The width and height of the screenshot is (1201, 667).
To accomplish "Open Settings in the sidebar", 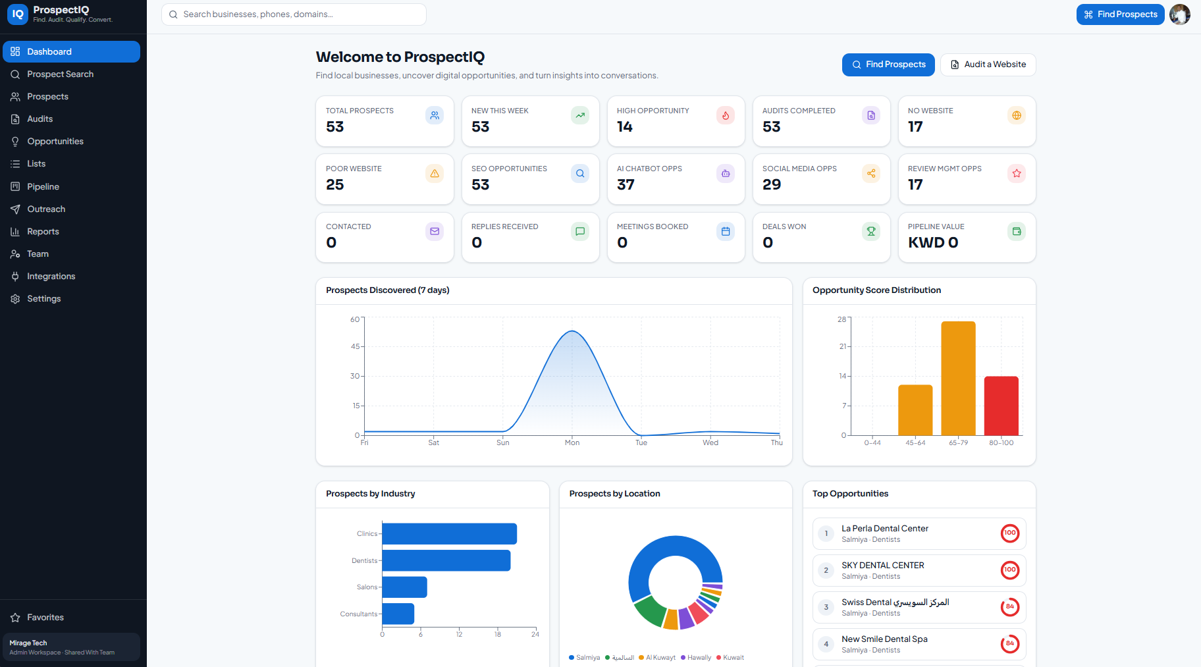I will pyautogui.click(x=71, y=298).
